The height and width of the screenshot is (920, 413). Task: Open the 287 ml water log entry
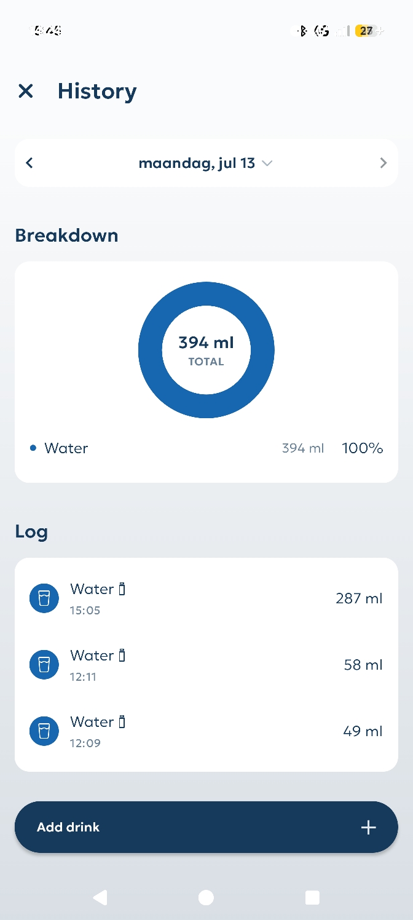206,598
